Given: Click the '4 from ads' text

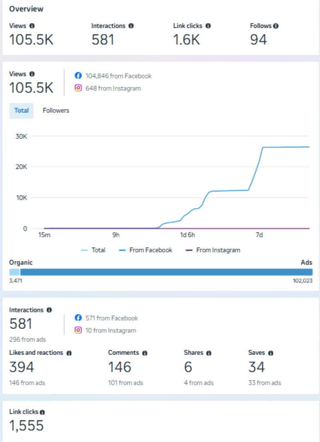Looking at the screenshot, I should pos(199,383).
